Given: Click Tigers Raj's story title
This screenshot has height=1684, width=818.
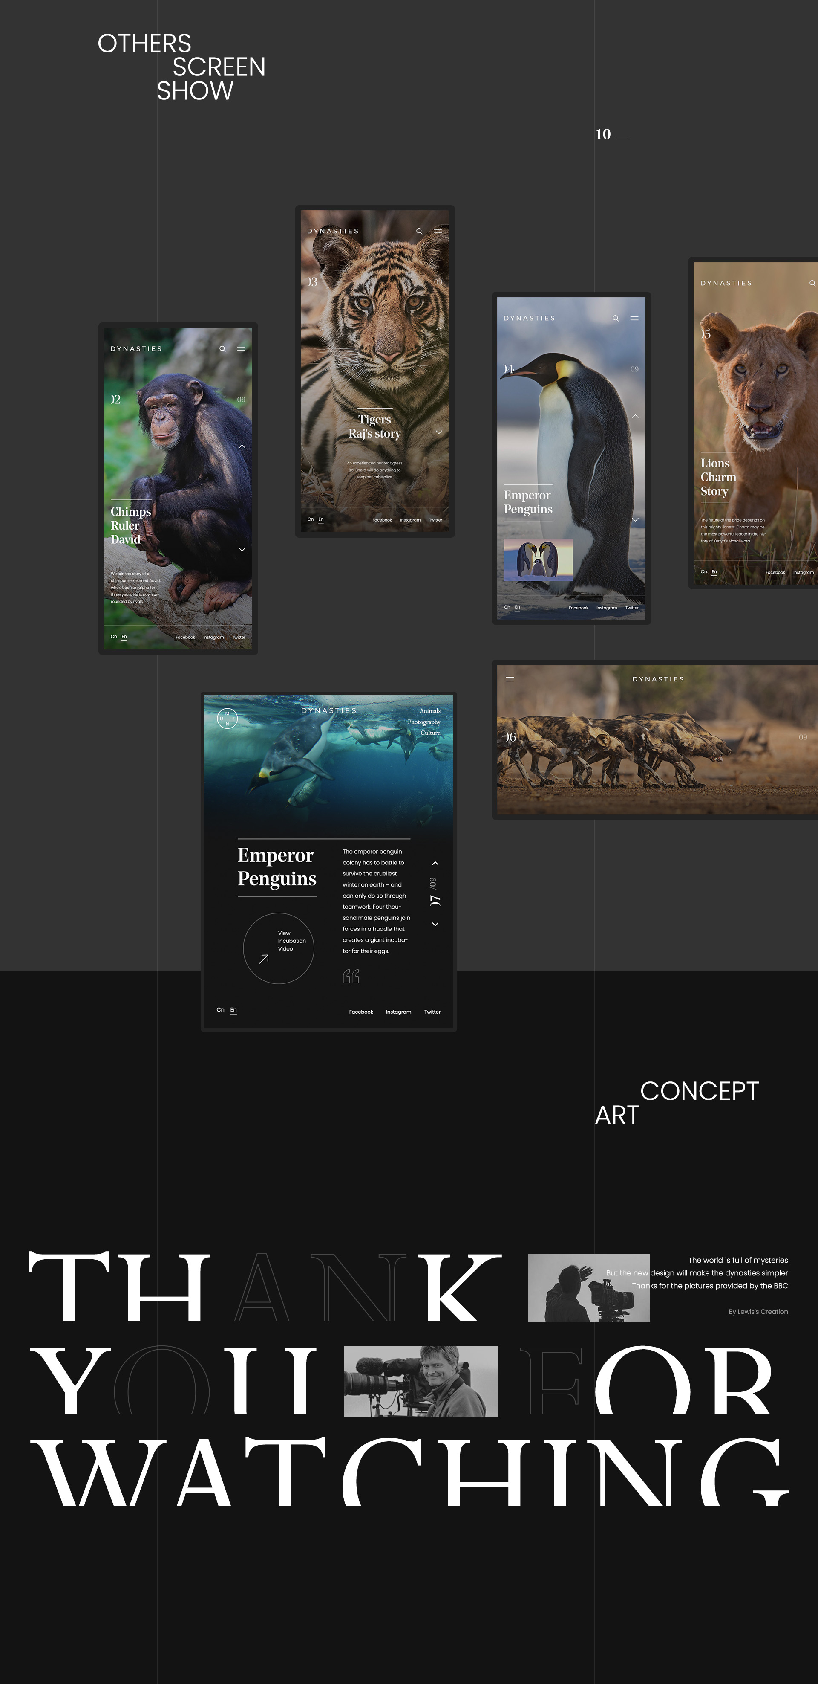Looking at the screenshot, I should [374, 426].
